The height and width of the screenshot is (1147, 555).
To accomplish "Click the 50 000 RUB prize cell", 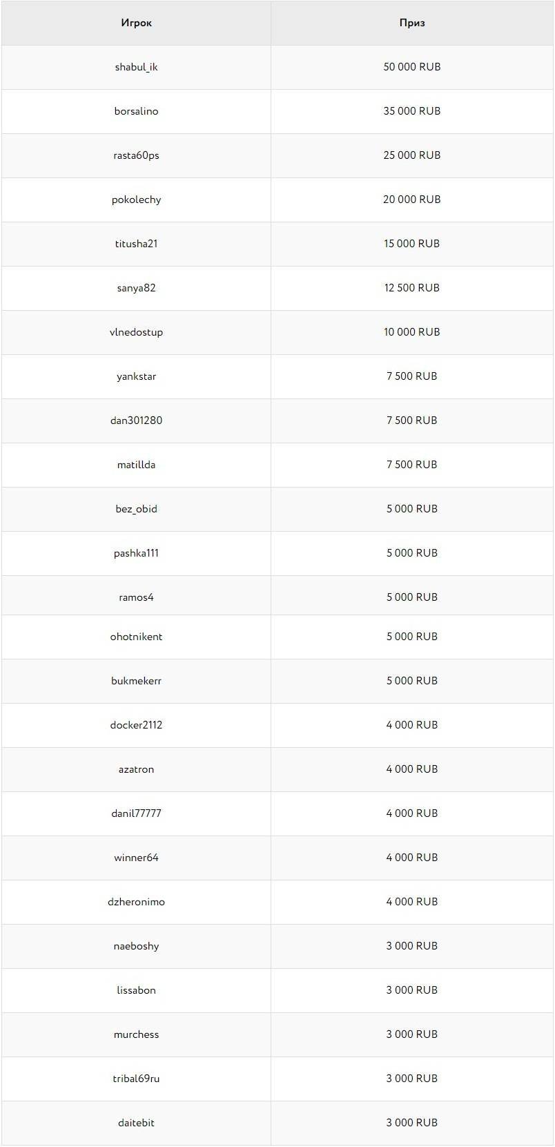I will [x=411, y=67].
